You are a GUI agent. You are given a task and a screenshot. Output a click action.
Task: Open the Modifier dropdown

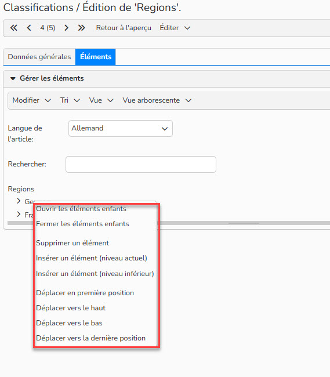pos(31,100)
